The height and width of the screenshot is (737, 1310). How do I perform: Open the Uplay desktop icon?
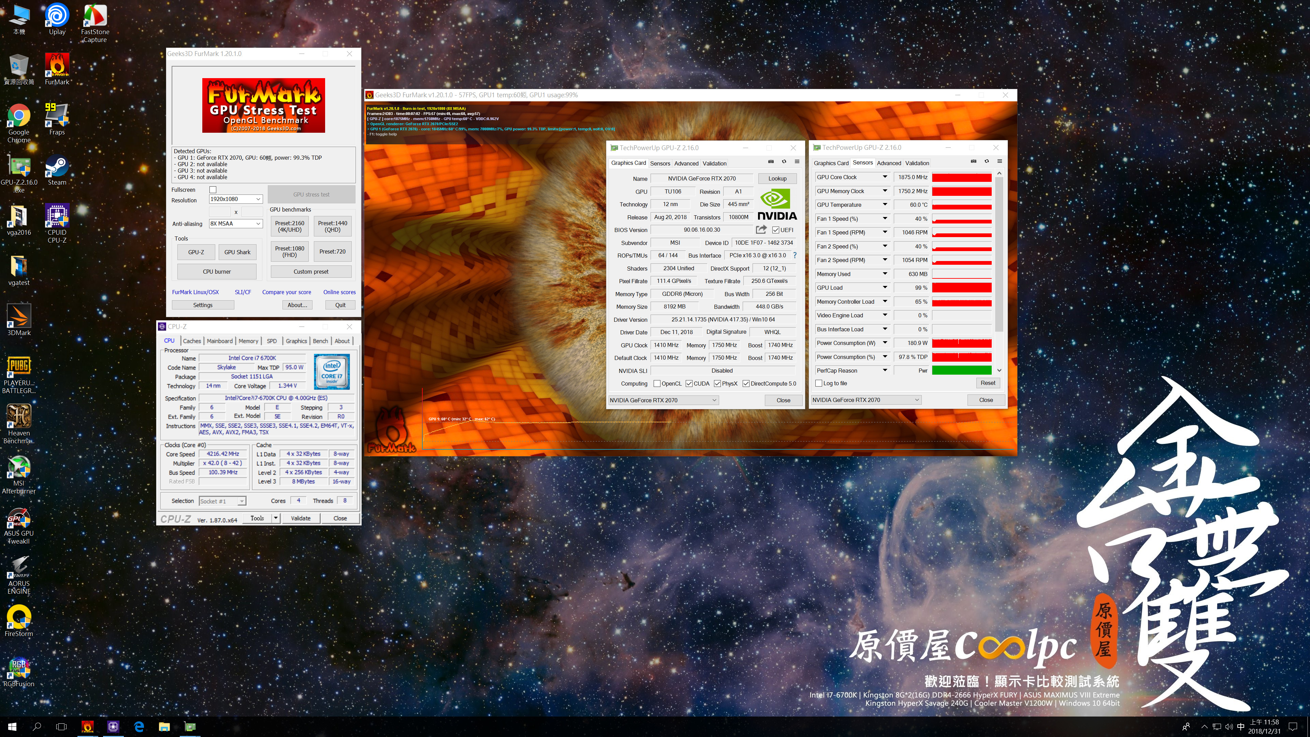tap(57, 19)
